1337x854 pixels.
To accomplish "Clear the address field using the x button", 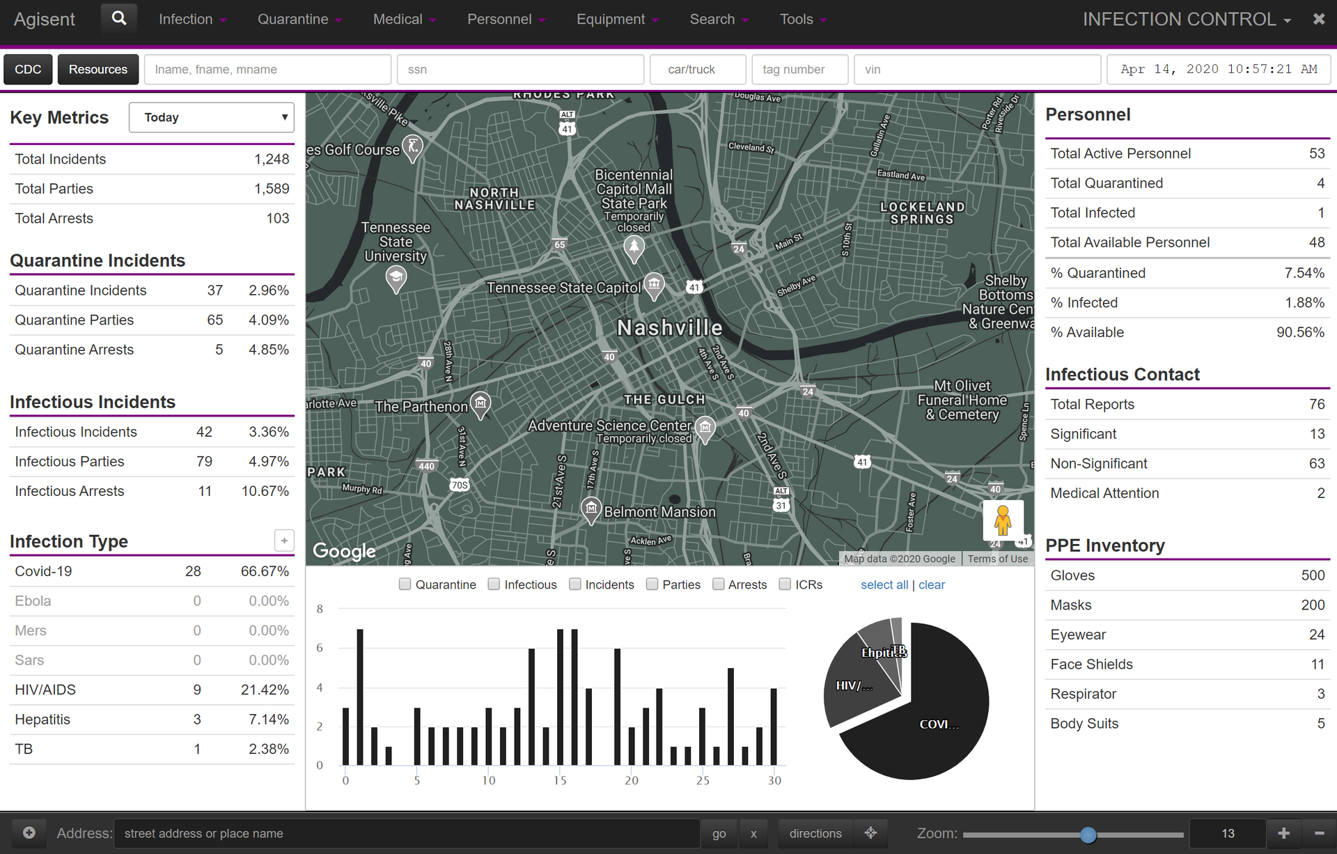I will coord(753,833).
